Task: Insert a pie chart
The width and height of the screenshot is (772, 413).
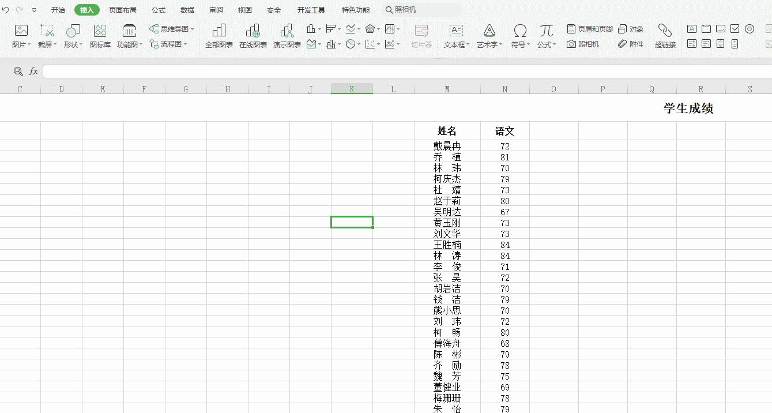Action: pyautogui.click(x=351, y=43)
